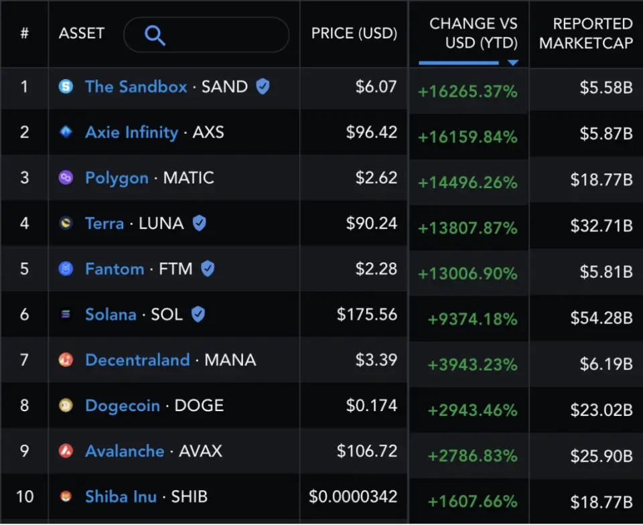Click inside the asset search field
This screenshot has width=643, height=525.
pos(221,35)
